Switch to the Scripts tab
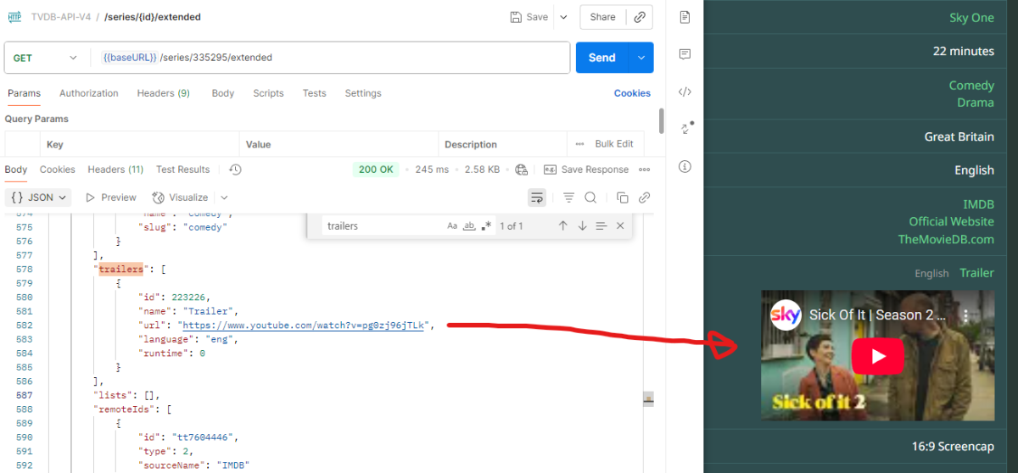The height and width of the screenshot is (473, 1018). [268, 93]
